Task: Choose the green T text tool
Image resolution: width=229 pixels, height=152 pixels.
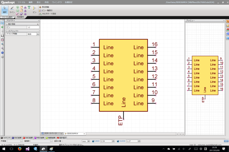Action: (x=29, y=7)
